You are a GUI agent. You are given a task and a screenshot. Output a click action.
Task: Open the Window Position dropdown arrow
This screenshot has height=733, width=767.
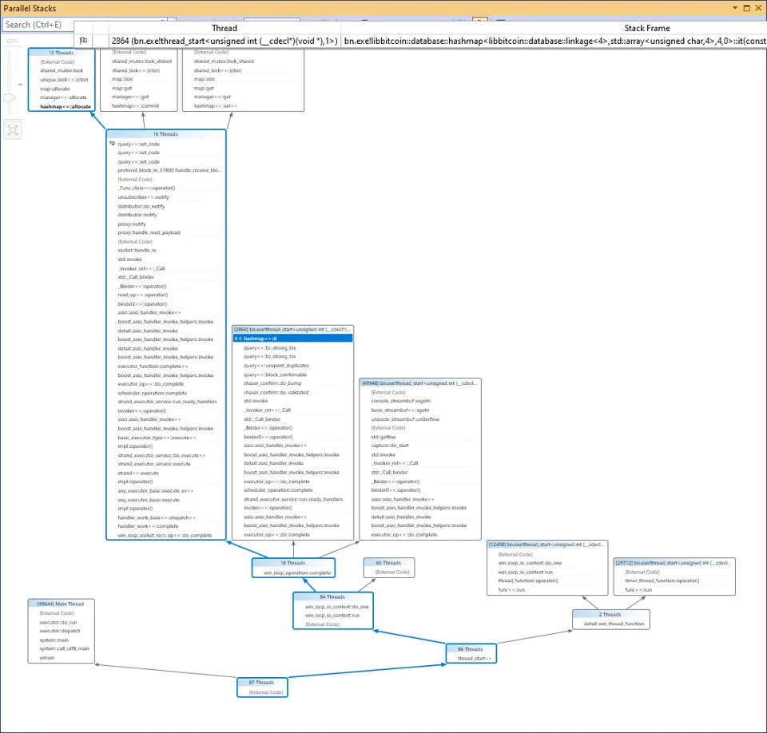[x=735, y=8]
